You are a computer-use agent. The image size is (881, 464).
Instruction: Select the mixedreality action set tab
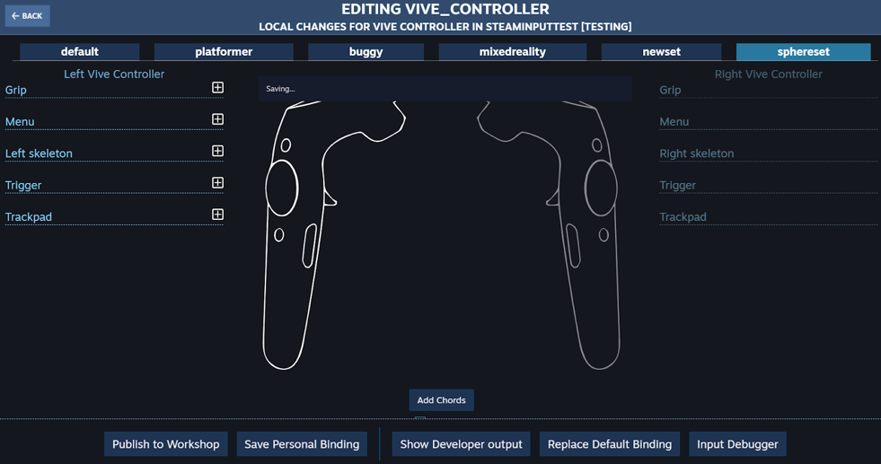[513, 52]
